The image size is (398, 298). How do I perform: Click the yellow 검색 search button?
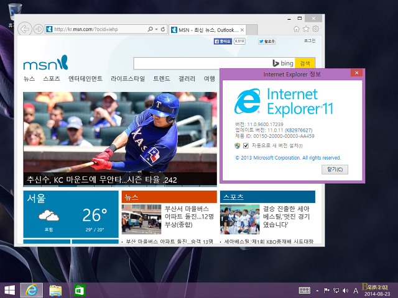305,63
